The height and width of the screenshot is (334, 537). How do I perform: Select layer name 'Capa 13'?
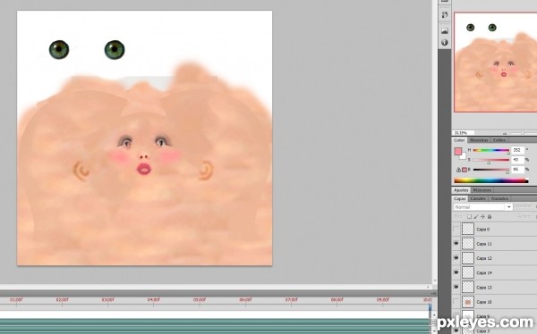point(484,288)
